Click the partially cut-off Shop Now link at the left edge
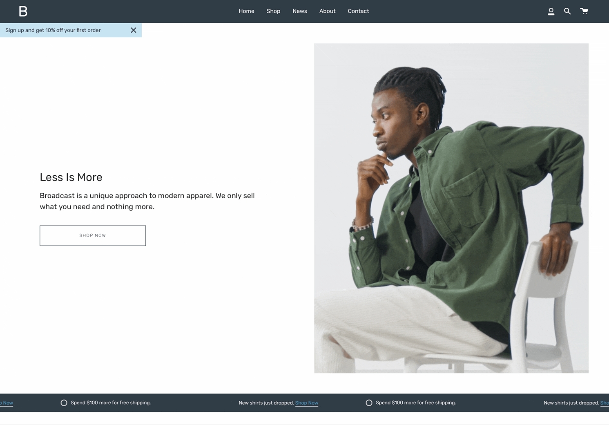 [7, 403]
